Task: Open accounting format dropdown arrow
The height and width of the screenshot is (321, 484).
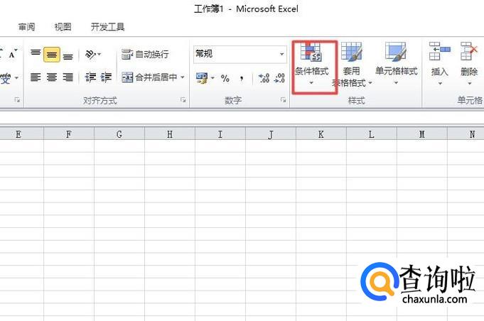Action: point(213,77)
